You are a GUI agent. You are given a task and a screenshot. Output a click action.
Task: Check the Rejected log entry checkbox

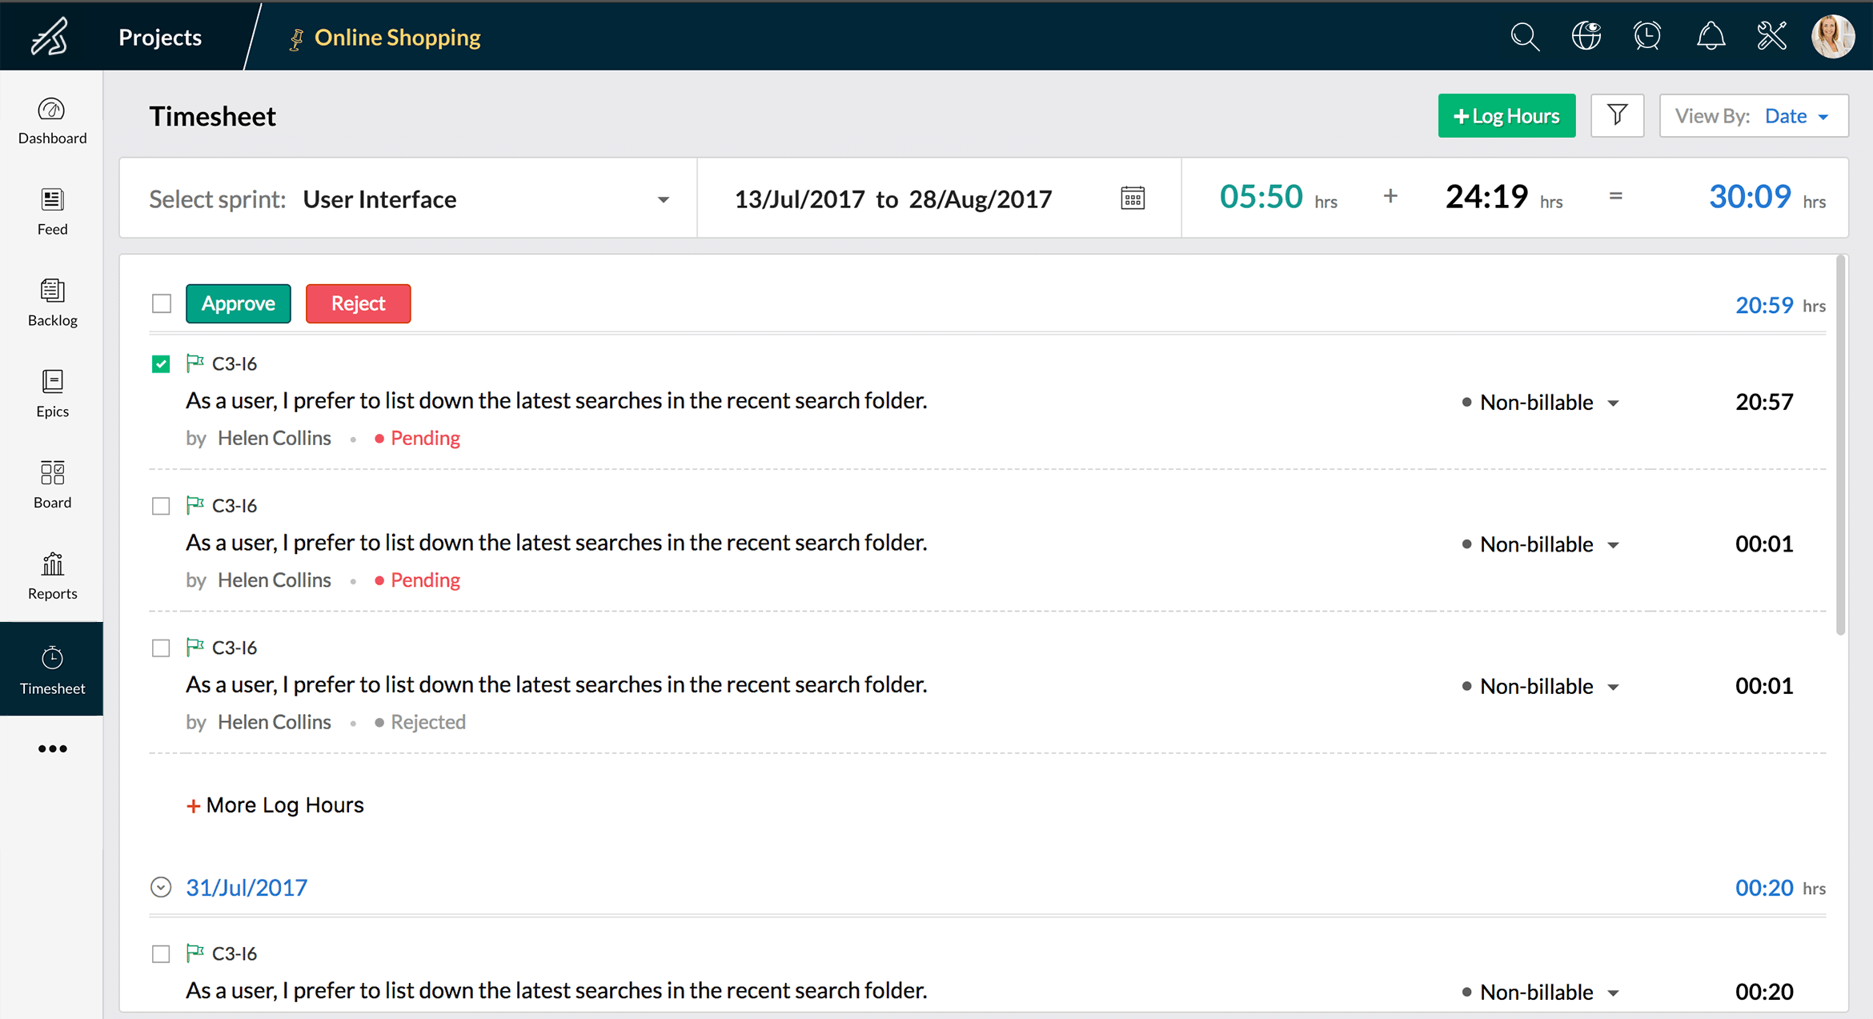(x=161, y=648)
